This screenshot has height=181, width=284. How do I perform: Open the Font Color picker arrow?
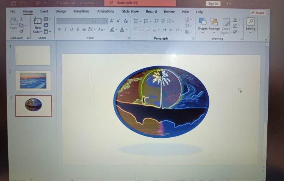tap(126, 29)
